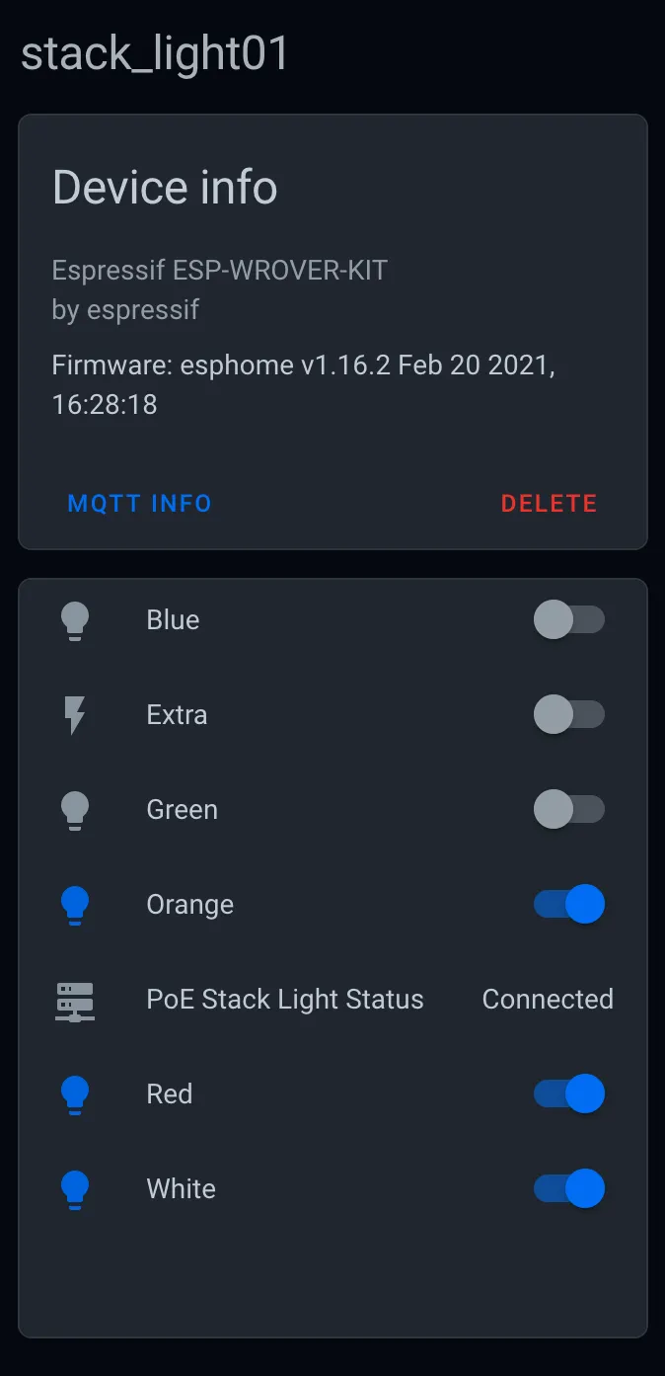The image size is (665, 1376).
Task: Disable the Red light switch
Action: click(569, 1093)
